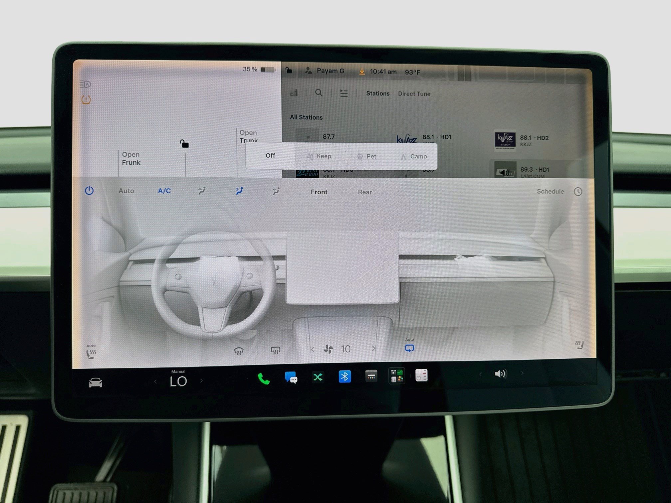This screenshot has height=503, width=671.
Task: Open the green Phone app
Action: click(x=263, y=379)
